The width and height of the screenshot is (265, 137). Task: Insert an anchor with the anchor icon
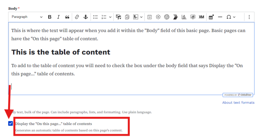(85, 17)
